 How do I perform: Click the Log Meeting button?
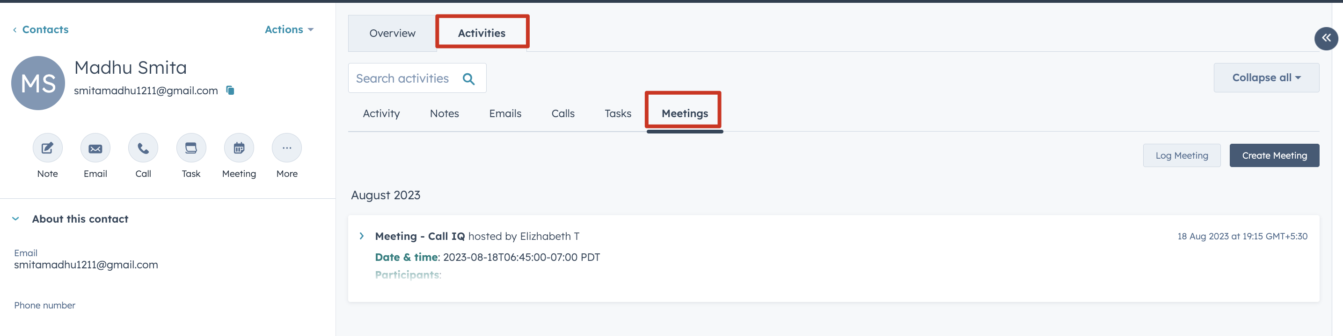[x=1182, y=155]
